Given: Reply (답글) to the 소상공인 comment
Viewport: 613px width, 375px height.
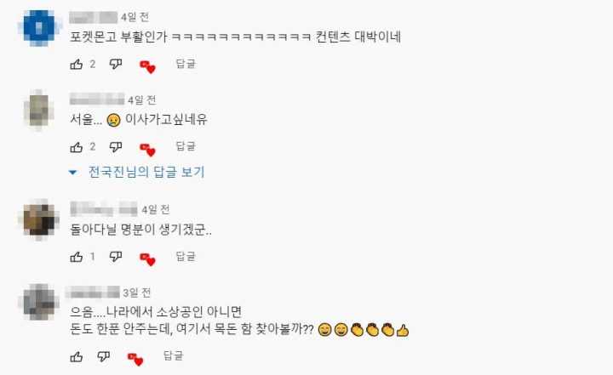Looking at the screenshot, I should [173, 355].
